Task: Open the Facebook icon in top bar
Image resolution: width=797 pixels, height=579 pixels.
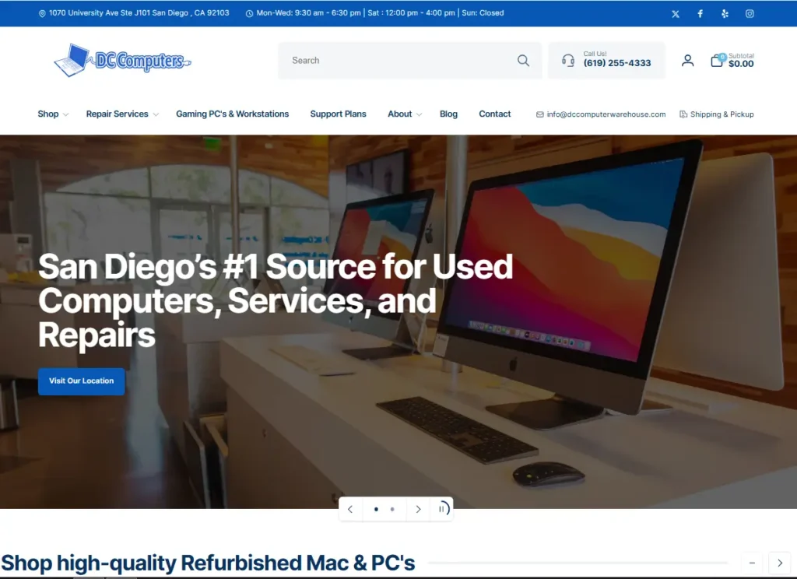Action: 700,13
